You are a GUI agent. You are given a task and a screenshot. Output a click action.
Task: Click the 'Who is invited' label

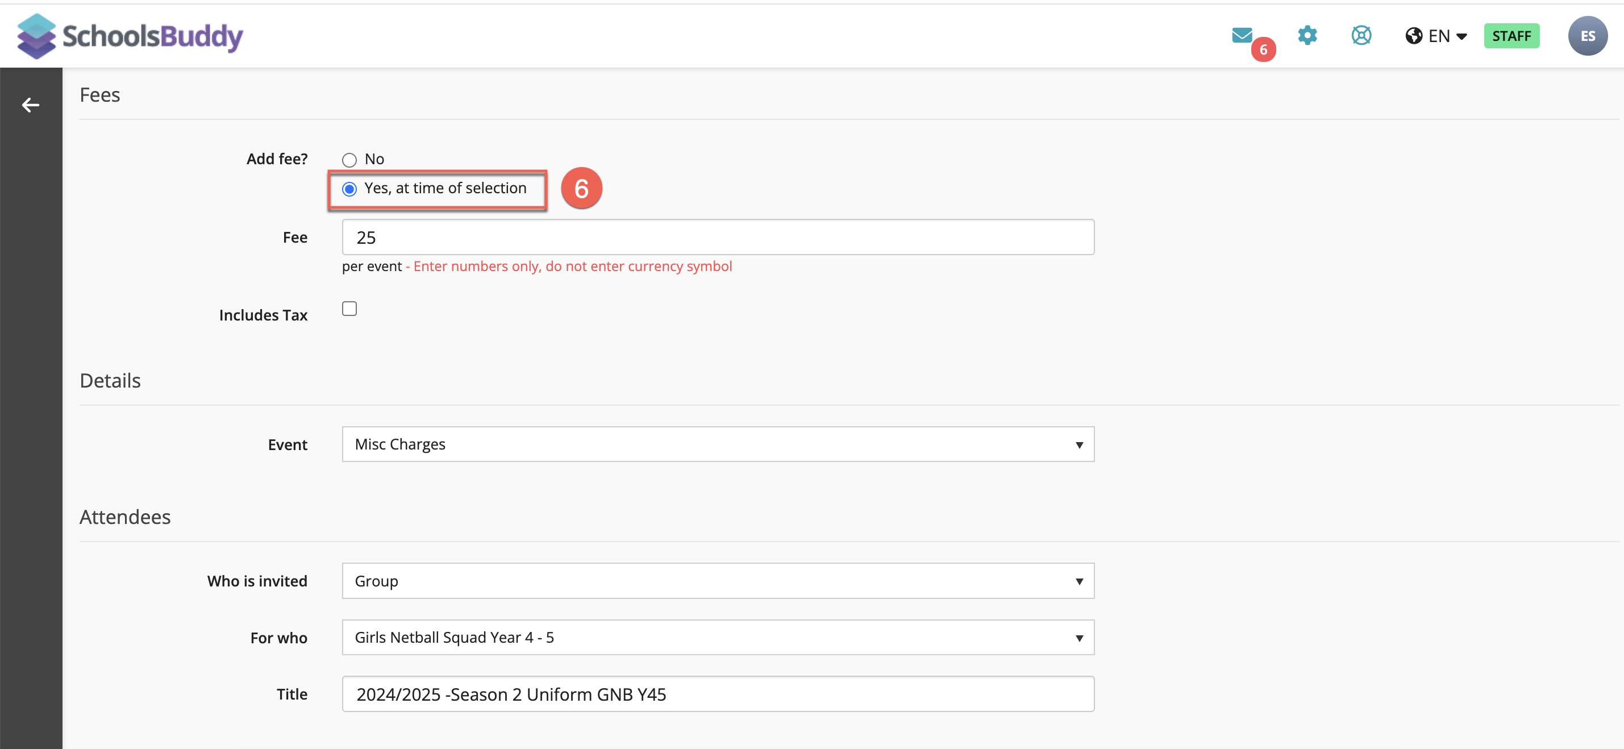257,581
